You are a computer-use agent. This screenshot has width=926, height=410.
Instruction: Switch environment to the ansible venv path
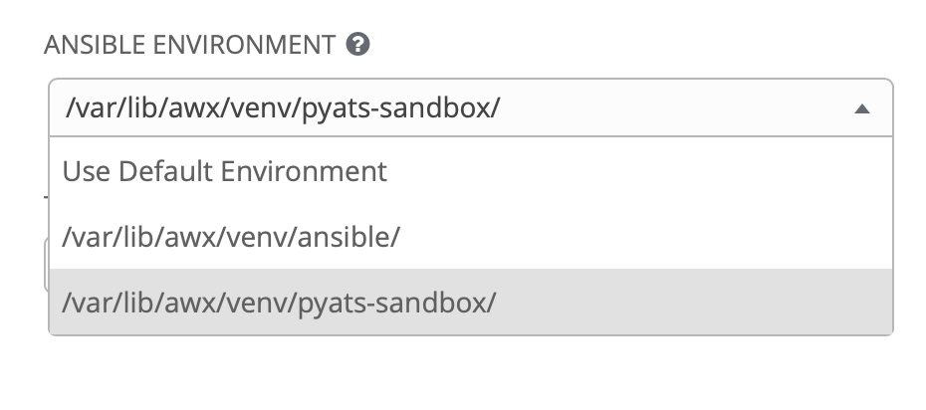click(x=231, y=237)
